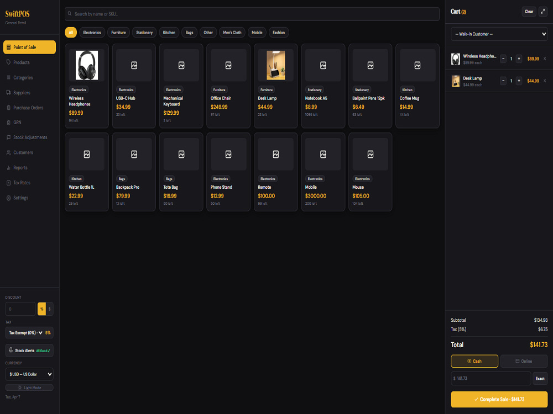Screen dimensions: 553x414
Task: Show the Other category products
Action: [208, 33]
